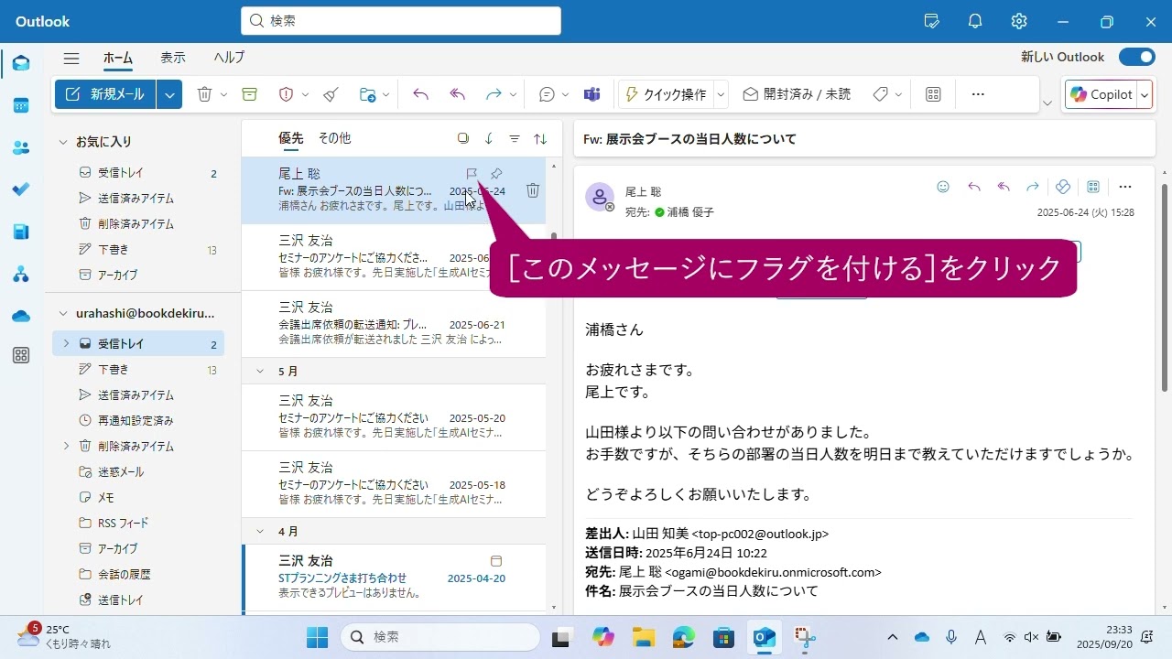
Task: Click the Reply arrow in ribbon
Action: [421, 94]
